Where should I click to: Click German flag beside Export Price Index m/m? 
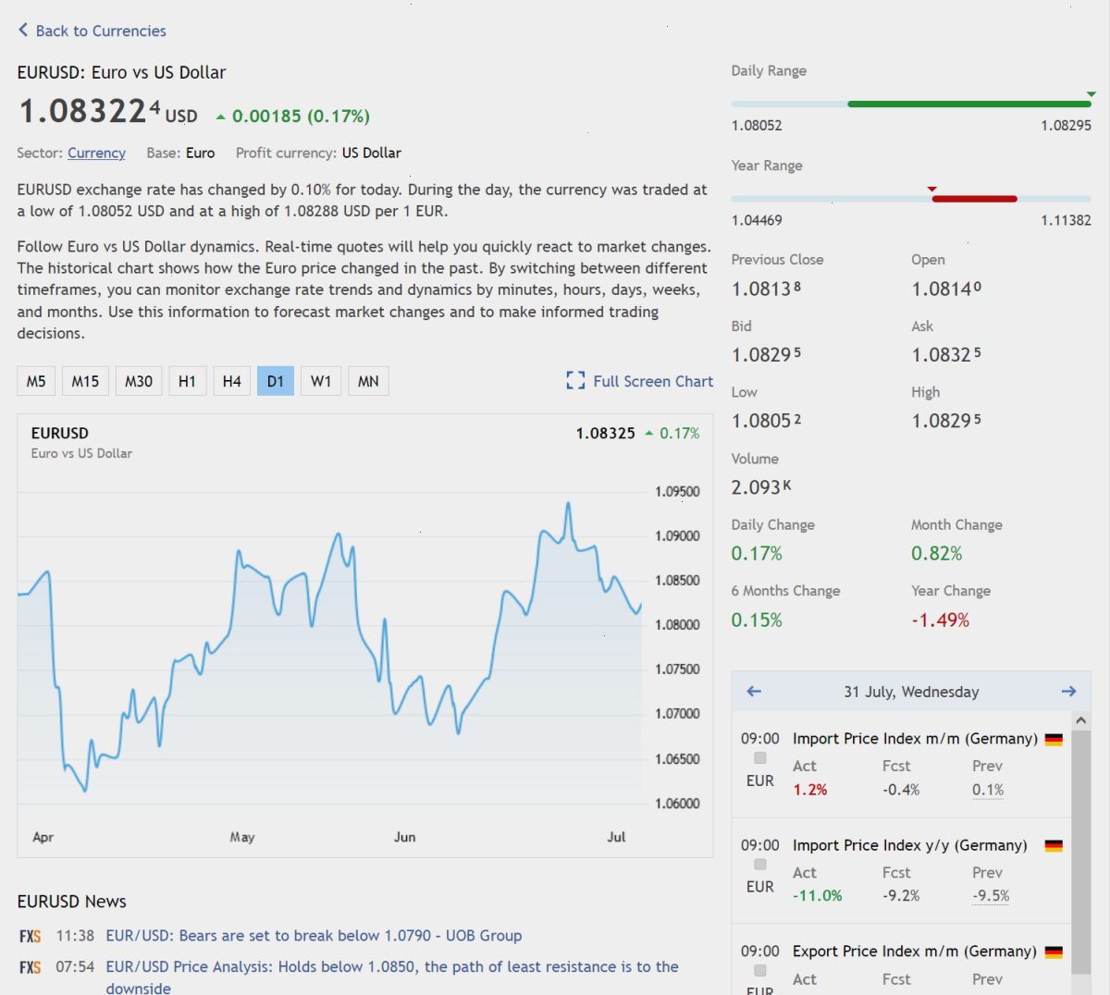(x=1054, y=952)
